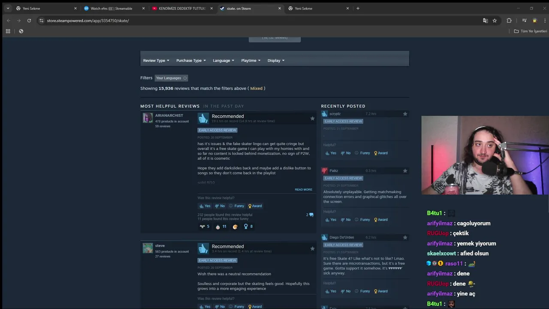
Task: Open Chrome extensions puzzle icon
Action: (x=509, y=21)
